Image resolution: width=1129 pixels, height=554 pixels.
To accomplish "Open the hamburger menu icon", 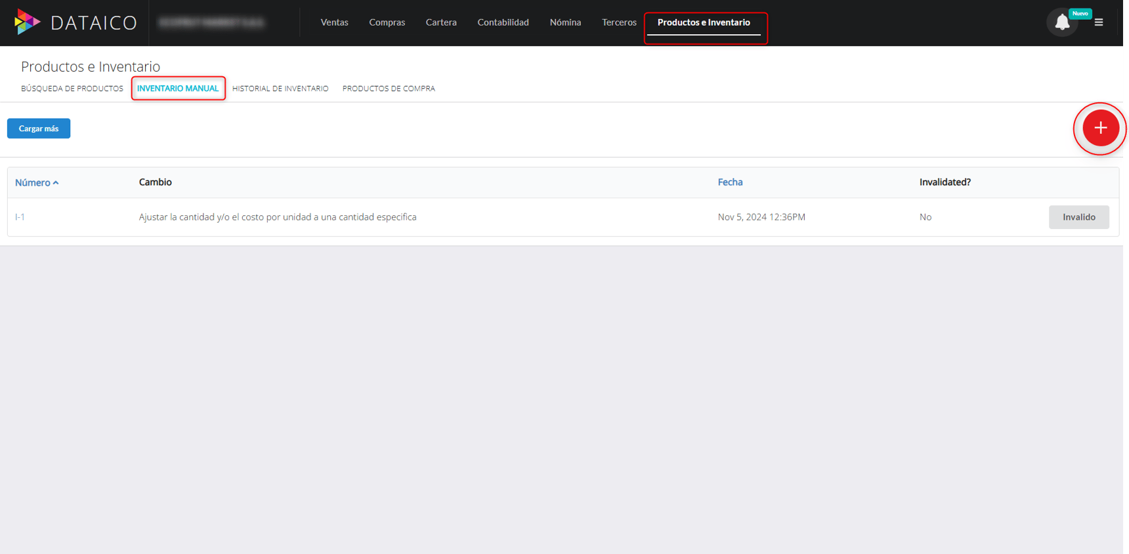I will point(1099,22).
